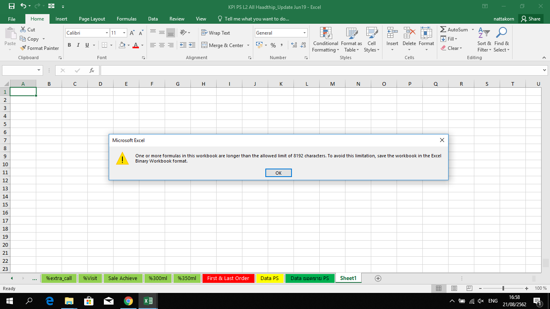Expand the AutoSum dropdown arrow
Screen dimensions: 550x309
473,30
